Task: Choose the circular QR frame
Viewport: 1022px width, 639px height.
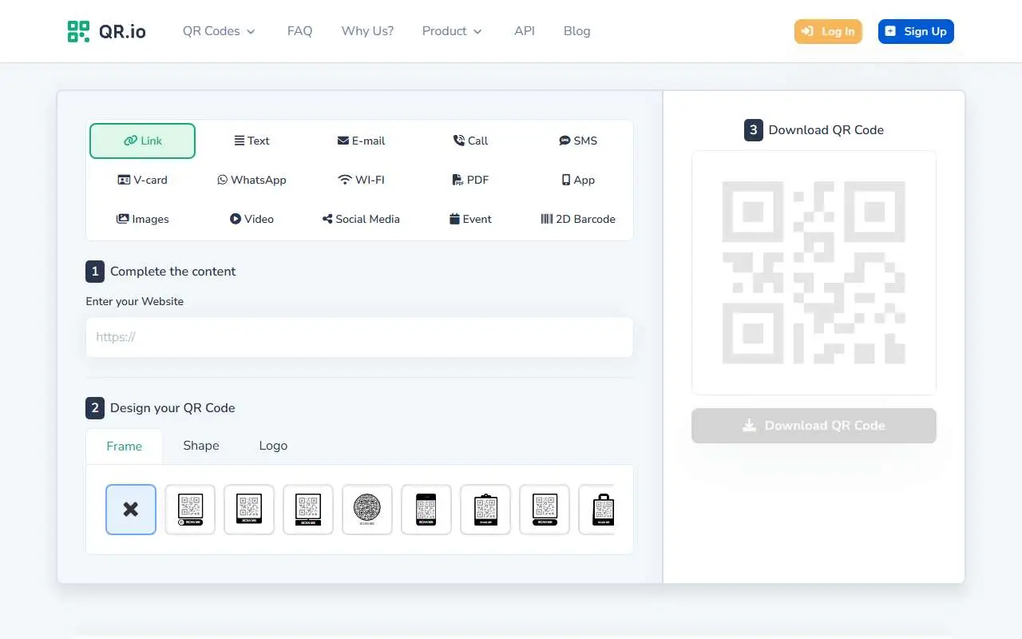Action: coord(367,510)
